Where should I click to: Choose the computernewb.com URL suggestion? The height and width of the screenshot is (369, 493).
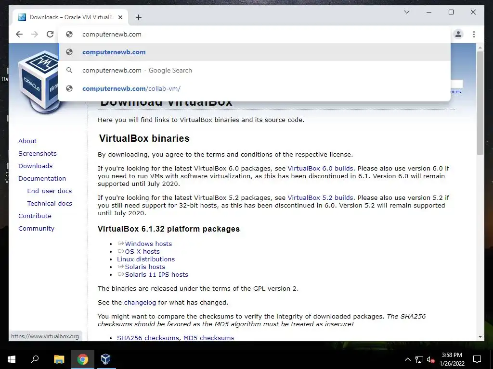(x=254, y=52)
